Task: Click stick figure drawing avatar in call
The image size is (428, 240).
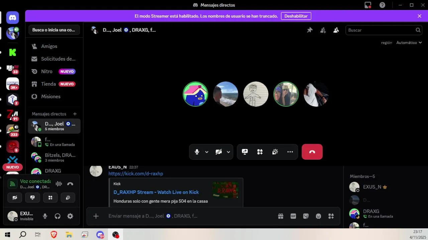Action: [256, 94]
